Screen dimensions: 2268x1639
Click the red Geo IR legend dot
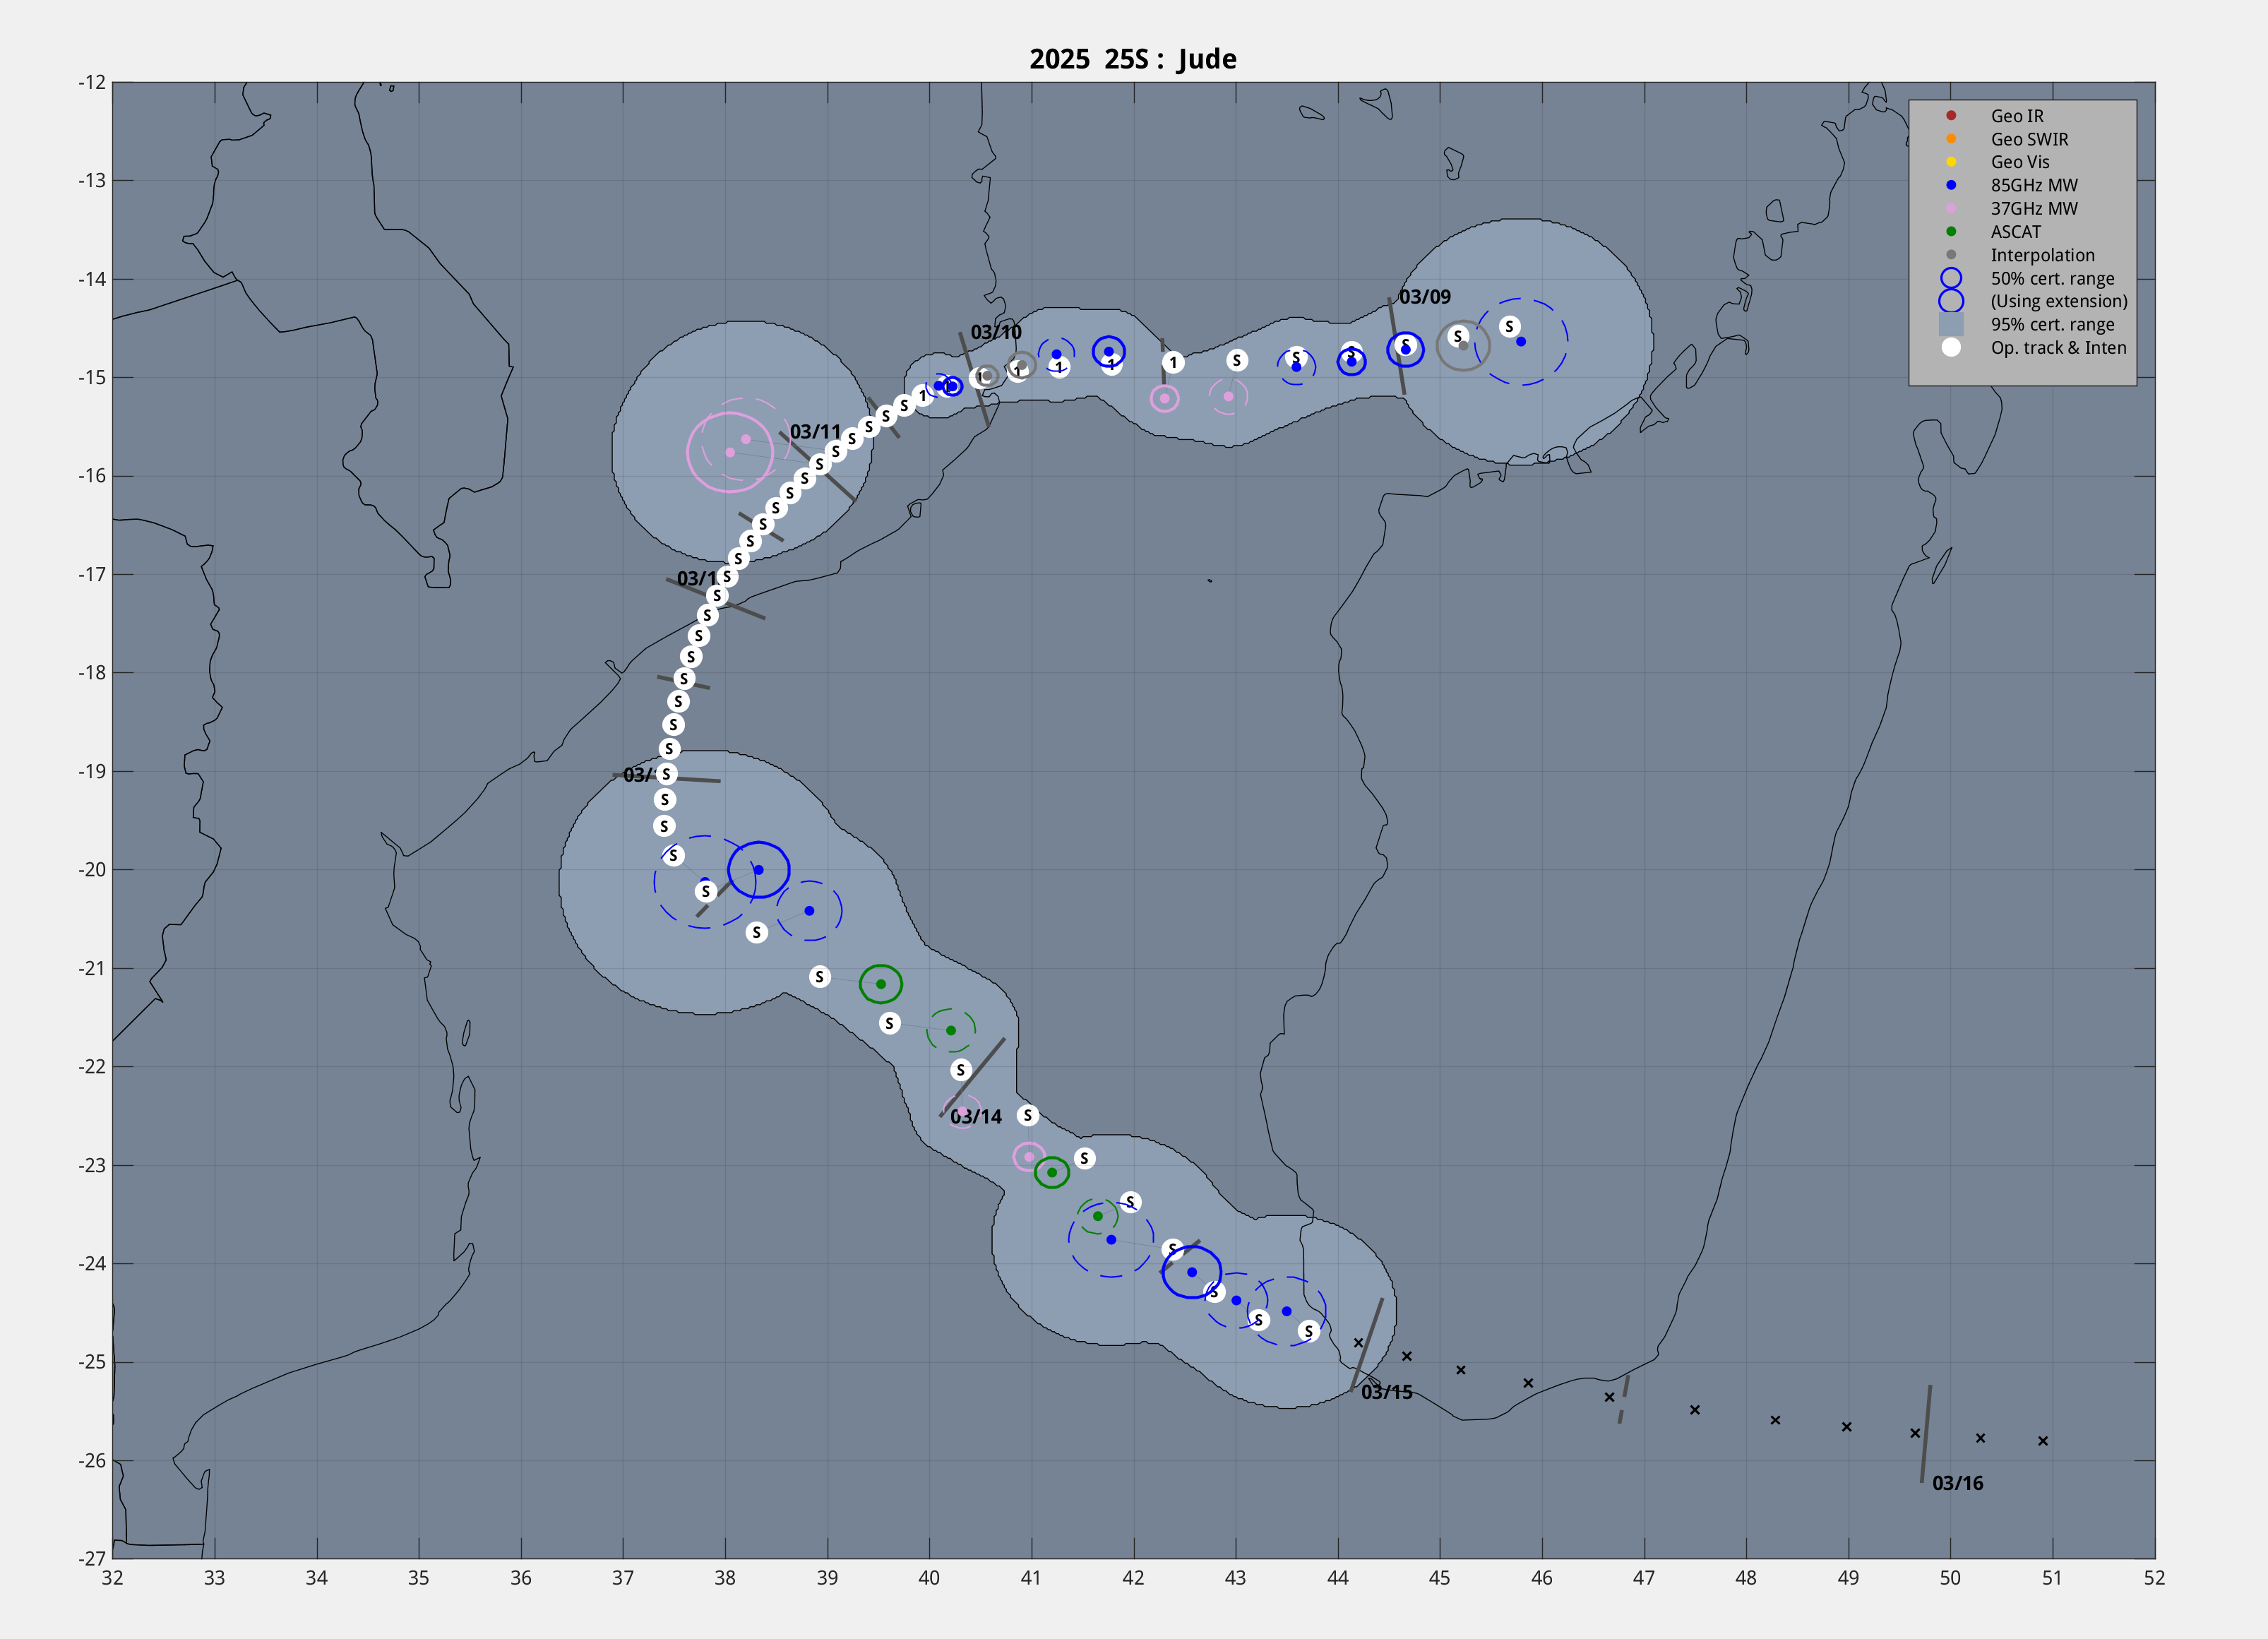[x=1950, y=116]
